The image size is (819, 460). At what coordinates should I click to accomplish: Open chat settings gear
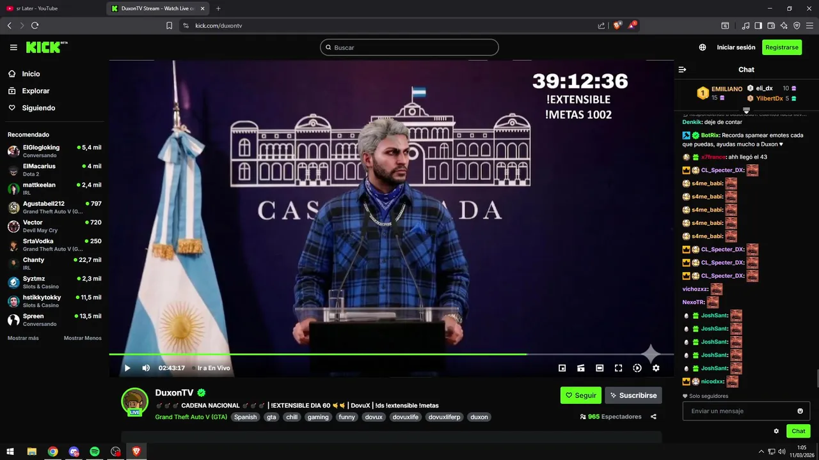click(776, 431)
